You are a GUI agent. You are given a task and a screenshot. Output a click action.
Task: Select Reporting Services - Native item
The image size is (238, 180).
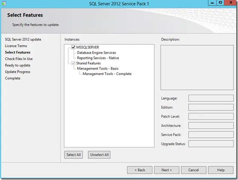click(x=98, y=58)
